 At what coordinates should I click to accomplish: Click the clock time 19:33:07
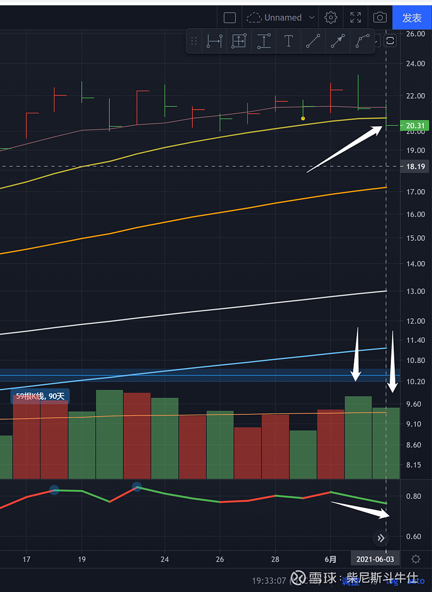pyautogui.click(x=269, y=581)
